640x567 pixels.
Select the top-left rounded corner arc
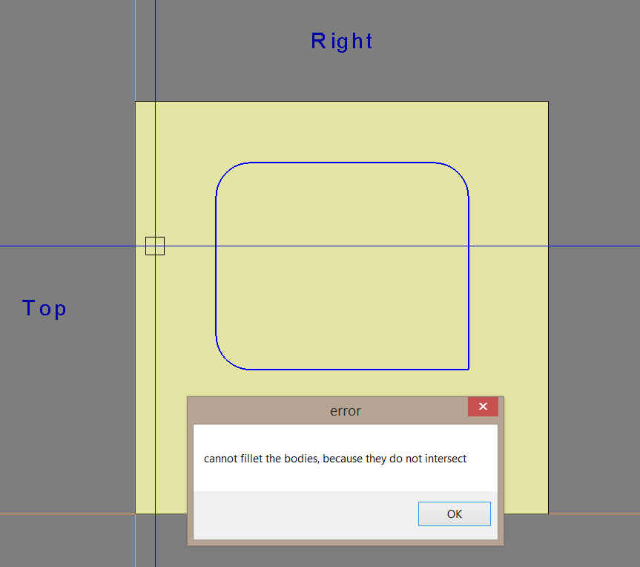[x=225, y=172]
